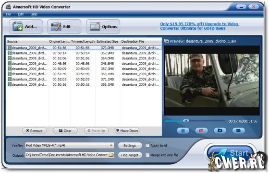Select the file with length 00:48:56
Image resolution: width=269 pixels, height=173 pixels.
pos(84,63)
